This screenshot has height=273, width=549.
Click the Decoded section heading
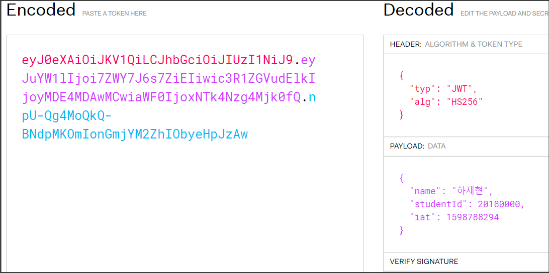[418, 10]
